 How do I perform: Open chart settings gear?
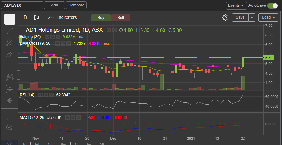(226, 17)
